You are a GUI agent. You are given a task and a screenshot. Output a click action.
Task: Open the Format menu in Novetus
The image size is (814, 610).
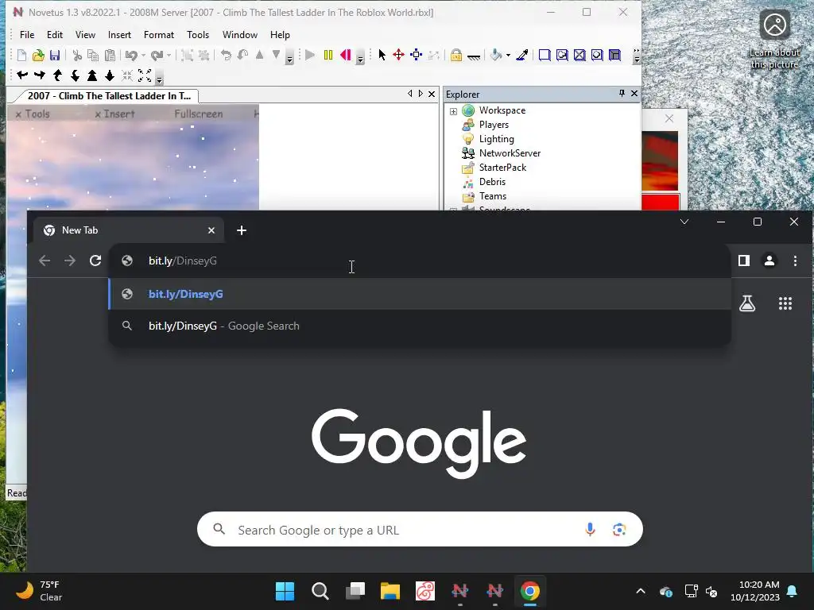(x=159, y=35)
